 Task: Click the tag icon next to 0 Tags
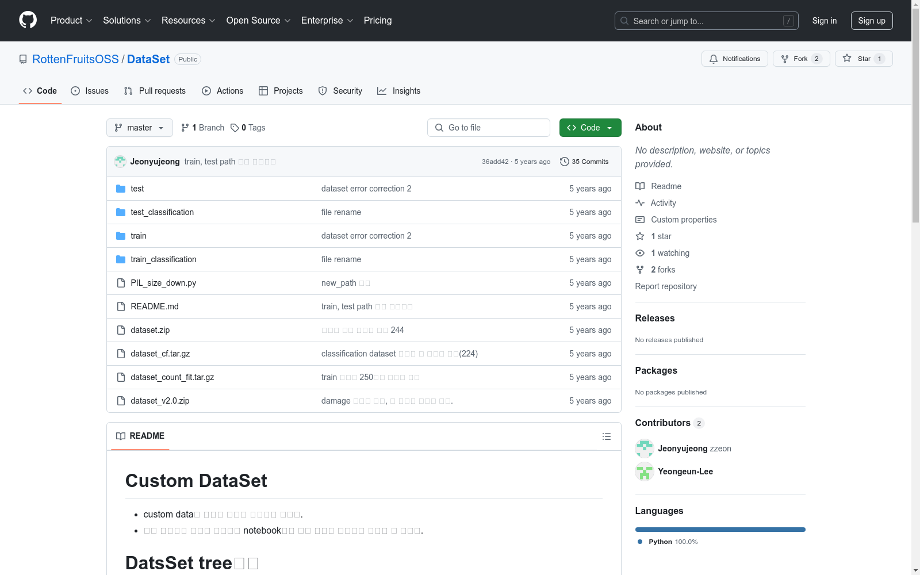[x=235, y=128]
